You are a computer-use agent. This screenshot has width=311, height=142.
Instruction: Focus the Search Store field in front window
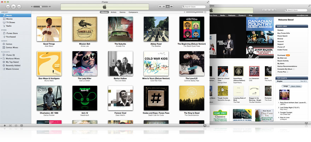[x=194, y=7]
